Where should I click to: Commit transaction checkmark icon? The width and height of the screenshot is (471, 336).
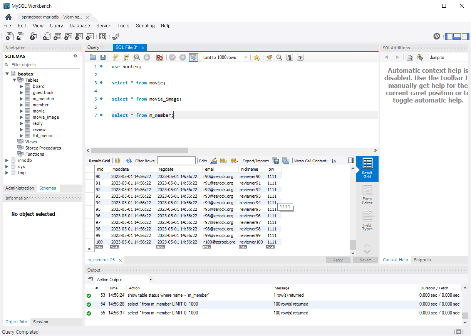(x=172, y=57)
